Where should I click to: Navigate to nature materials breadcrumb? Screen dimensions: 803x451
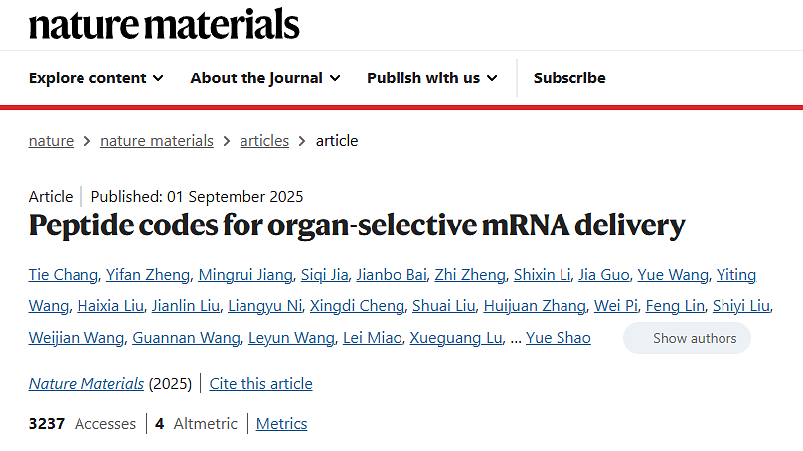pos(157,141)
